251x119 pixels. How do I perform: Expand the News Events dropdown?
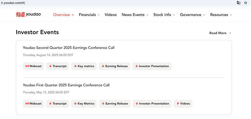pyautogui.click(x=135, y=15)
